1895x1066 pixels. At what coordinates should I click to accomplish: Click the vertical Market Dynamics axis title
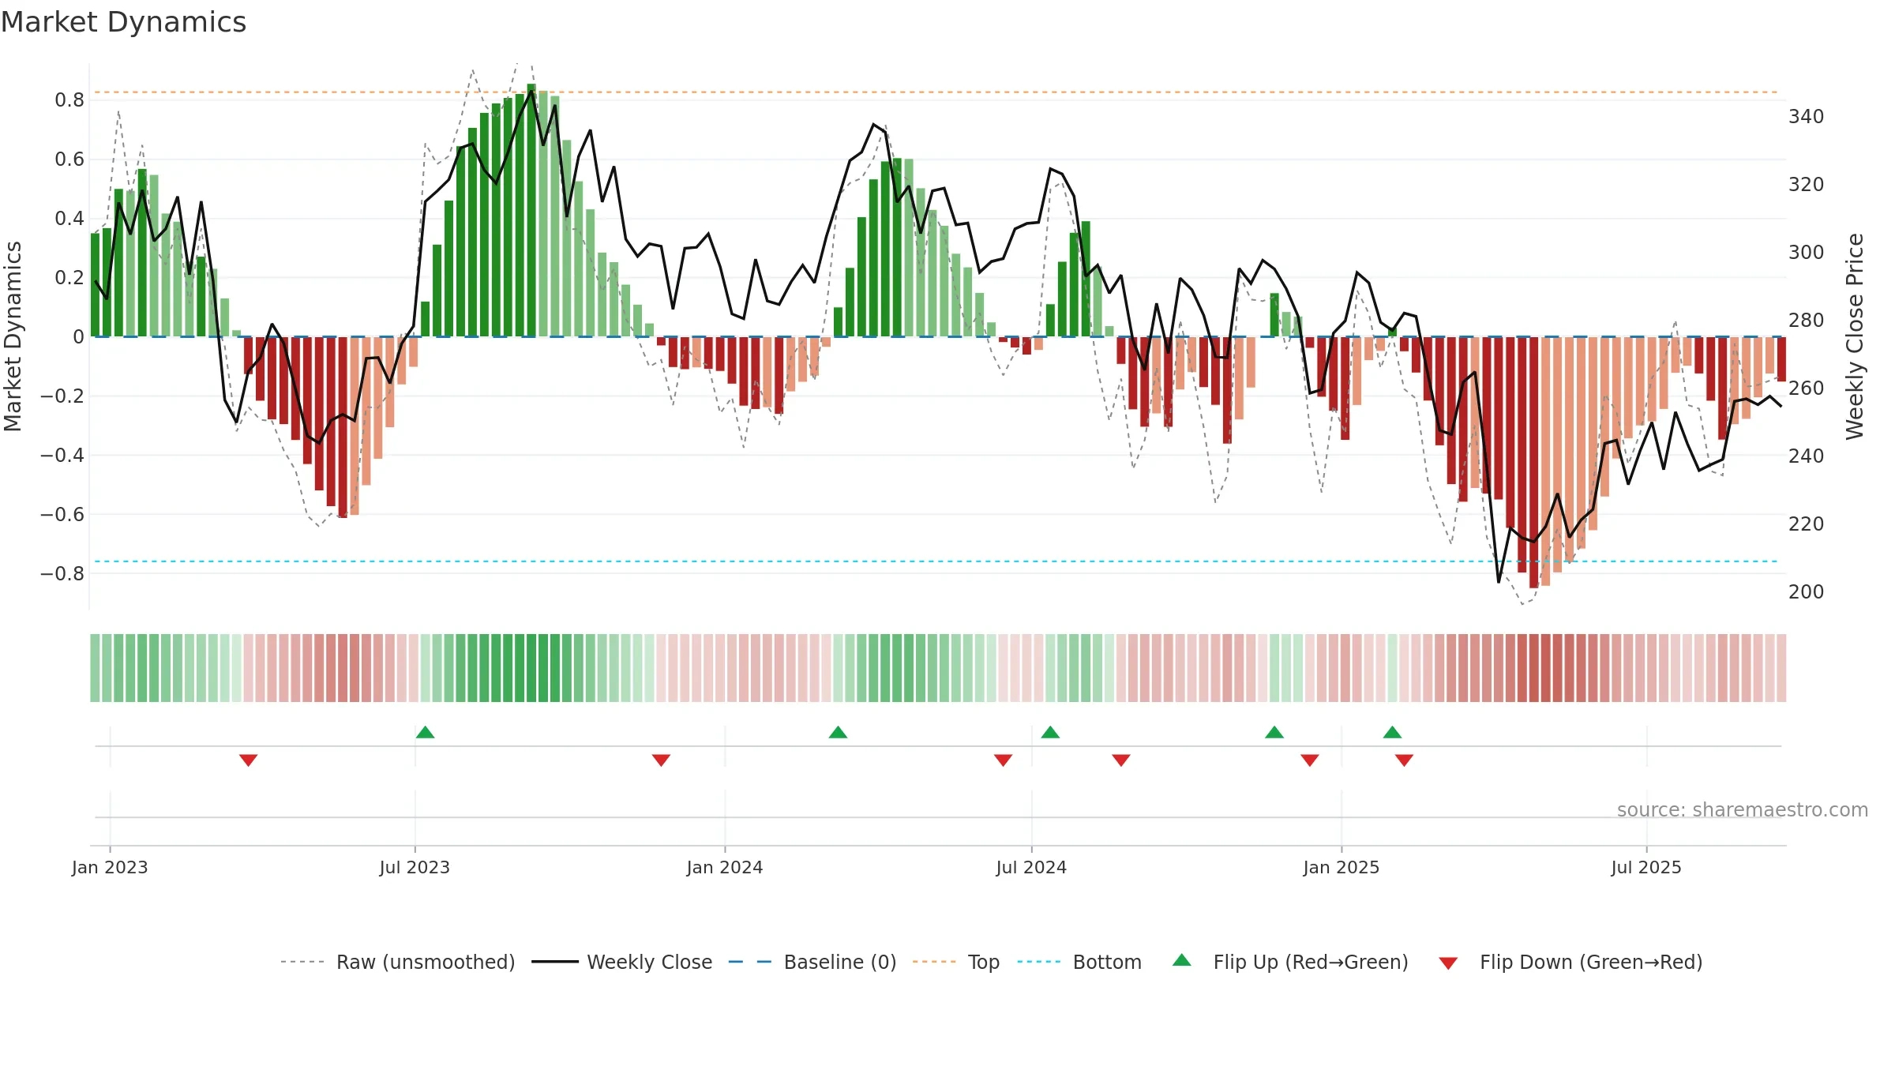[13, 336]
